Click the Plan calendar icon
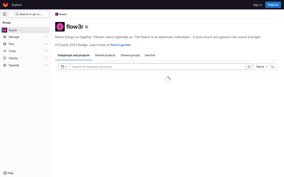 point(5,44)
